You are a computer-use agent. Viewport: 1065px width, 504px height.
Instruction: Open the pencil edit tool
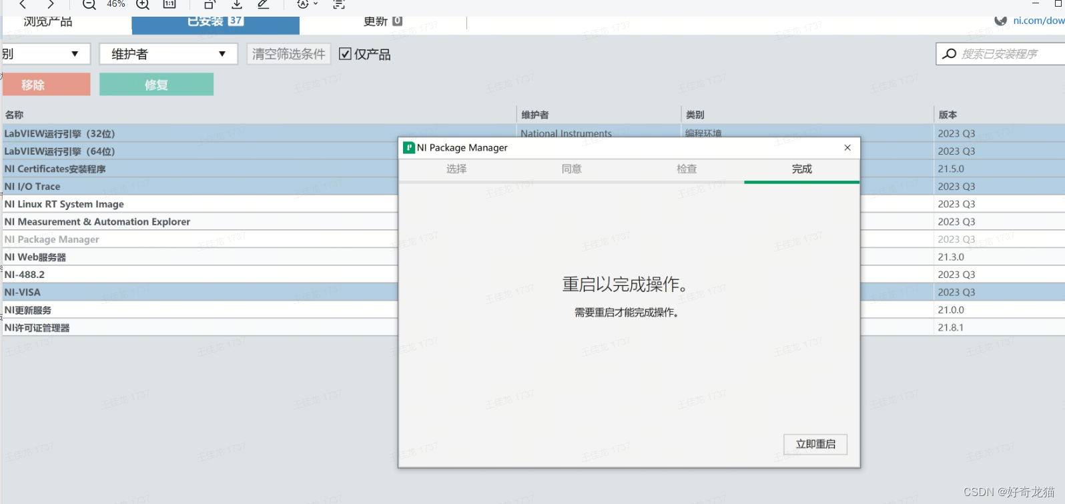pos(264,4)
